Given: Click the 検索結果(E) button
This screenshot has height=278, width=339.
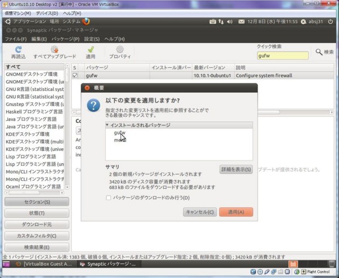Looking at the screenshot, I should click(x=37, y=247).
